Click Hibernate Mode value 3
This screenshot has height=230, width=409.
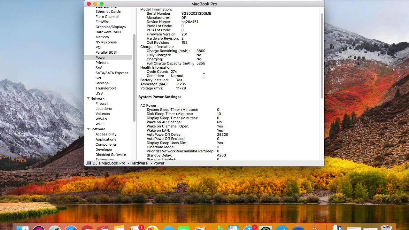pos(218,147)
